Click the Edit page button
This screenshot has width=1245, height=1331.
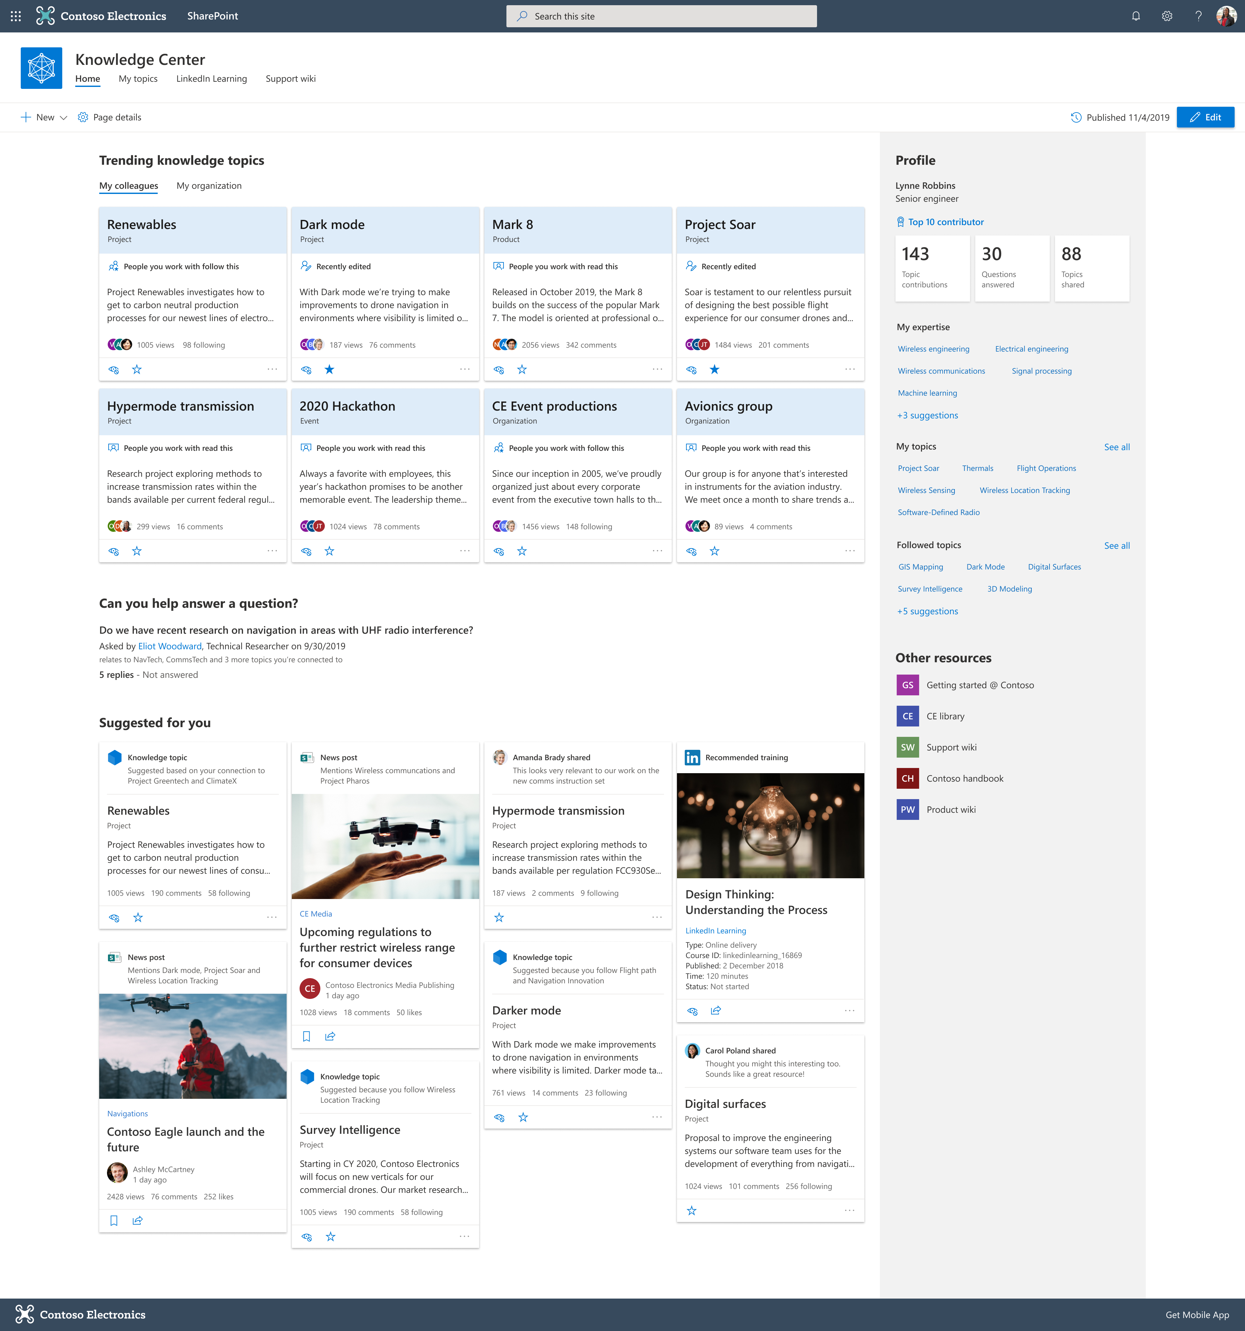point(1205,117)
